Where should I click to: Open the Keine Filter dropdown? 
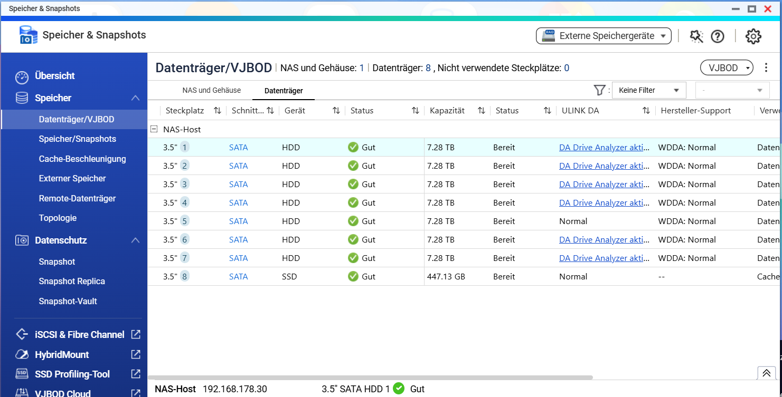pyautogui.click(x=648, y=90)
